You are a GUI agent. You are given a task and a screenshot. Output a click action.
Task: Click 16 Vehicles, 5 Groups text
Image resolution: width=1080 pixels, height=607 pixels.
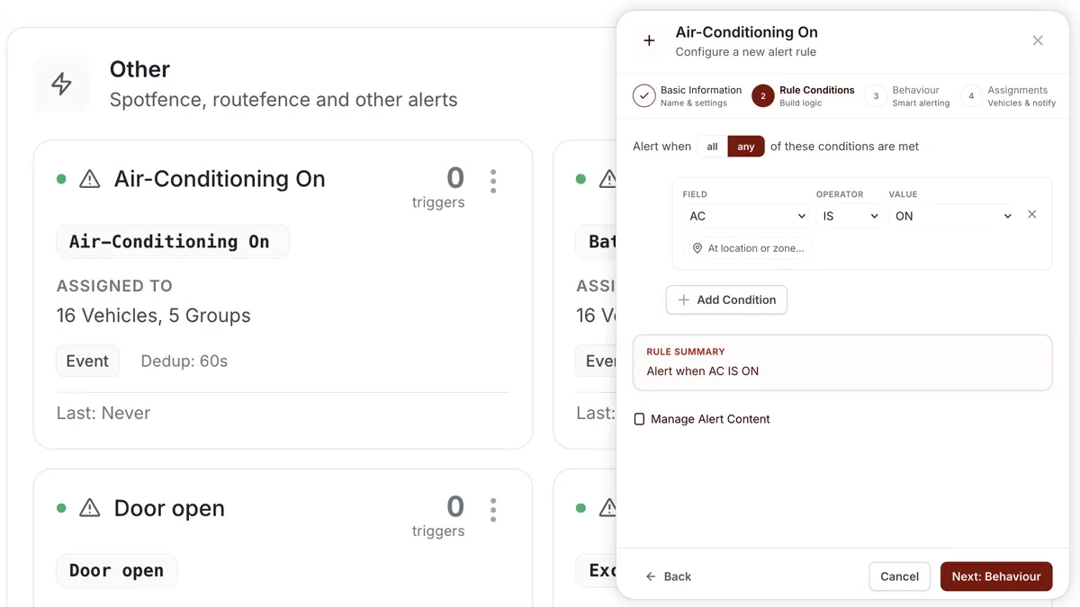point(154,316)
